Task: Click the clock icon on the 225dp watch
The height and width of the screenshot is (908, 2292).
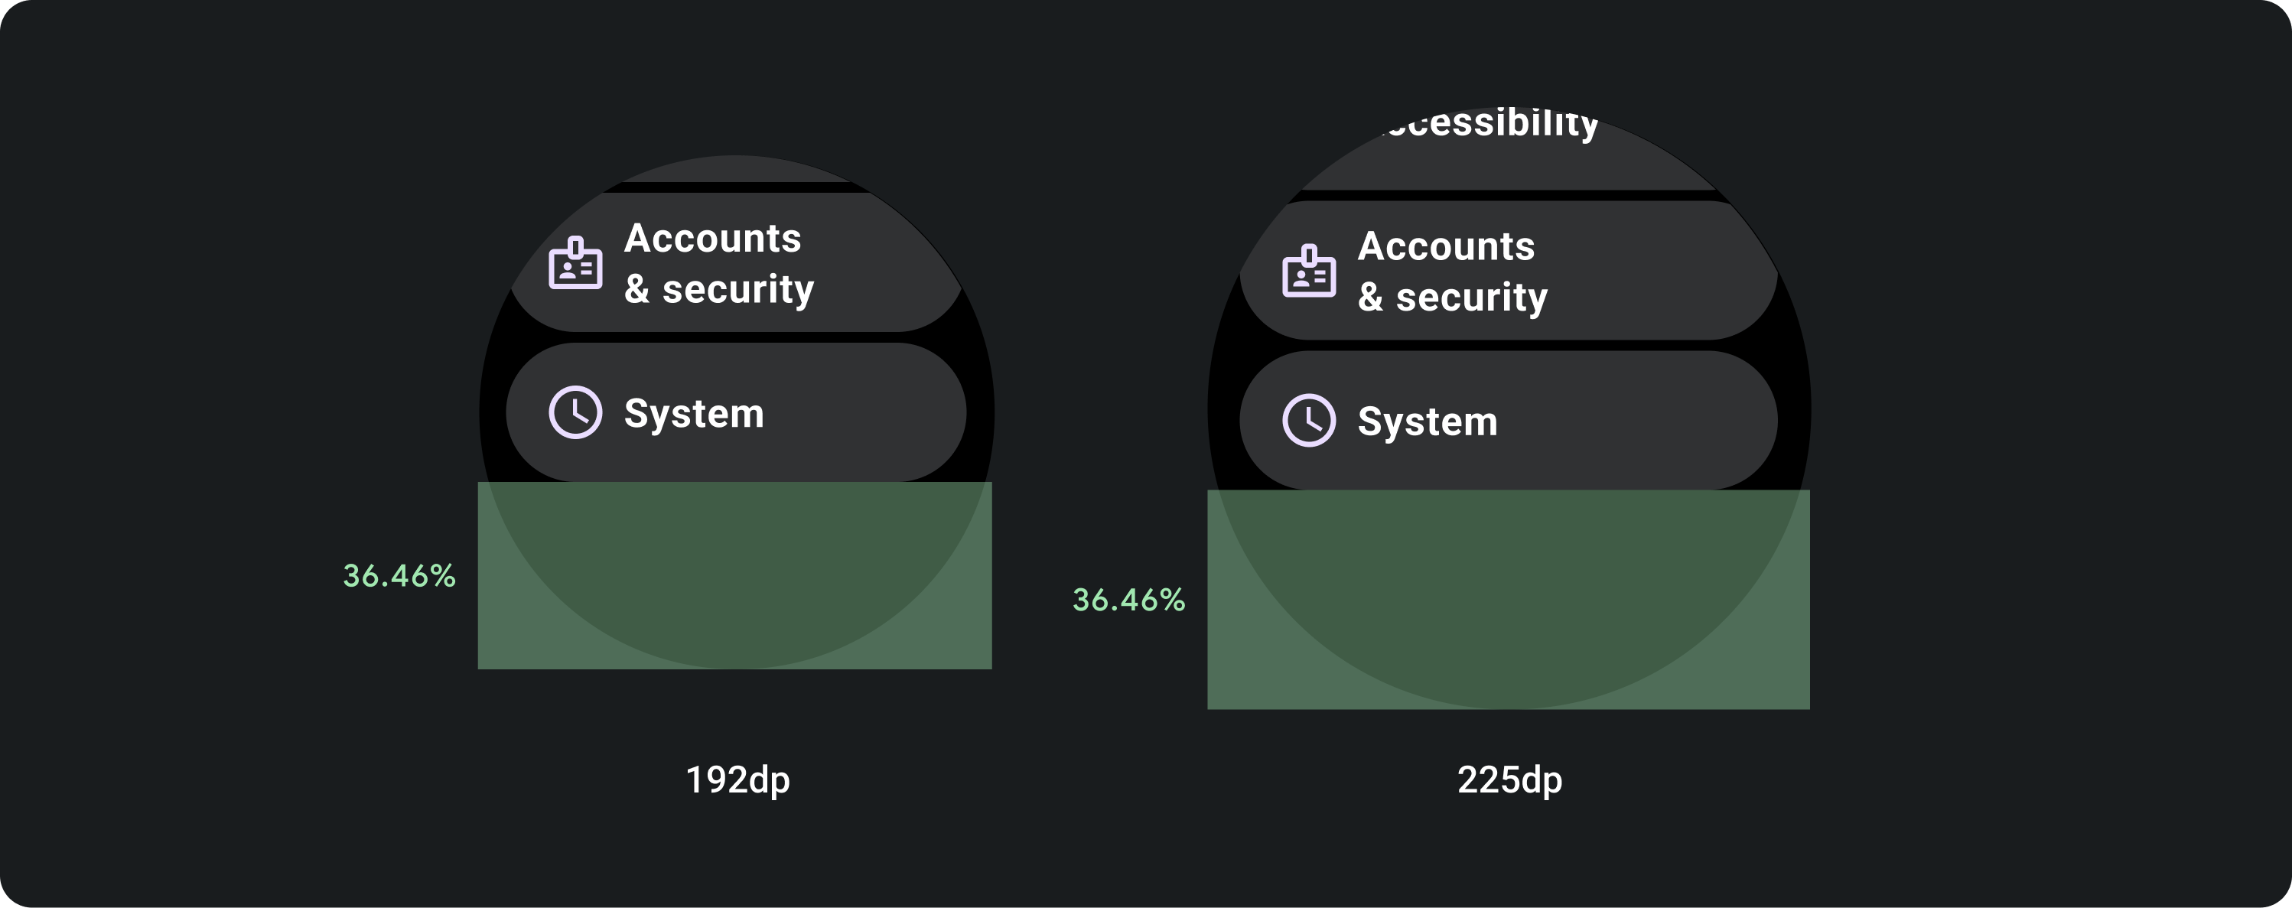Action: pos(1309,421)
